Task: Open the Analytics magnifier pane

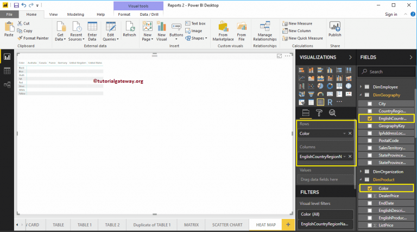Action: [x=333, y=112]
